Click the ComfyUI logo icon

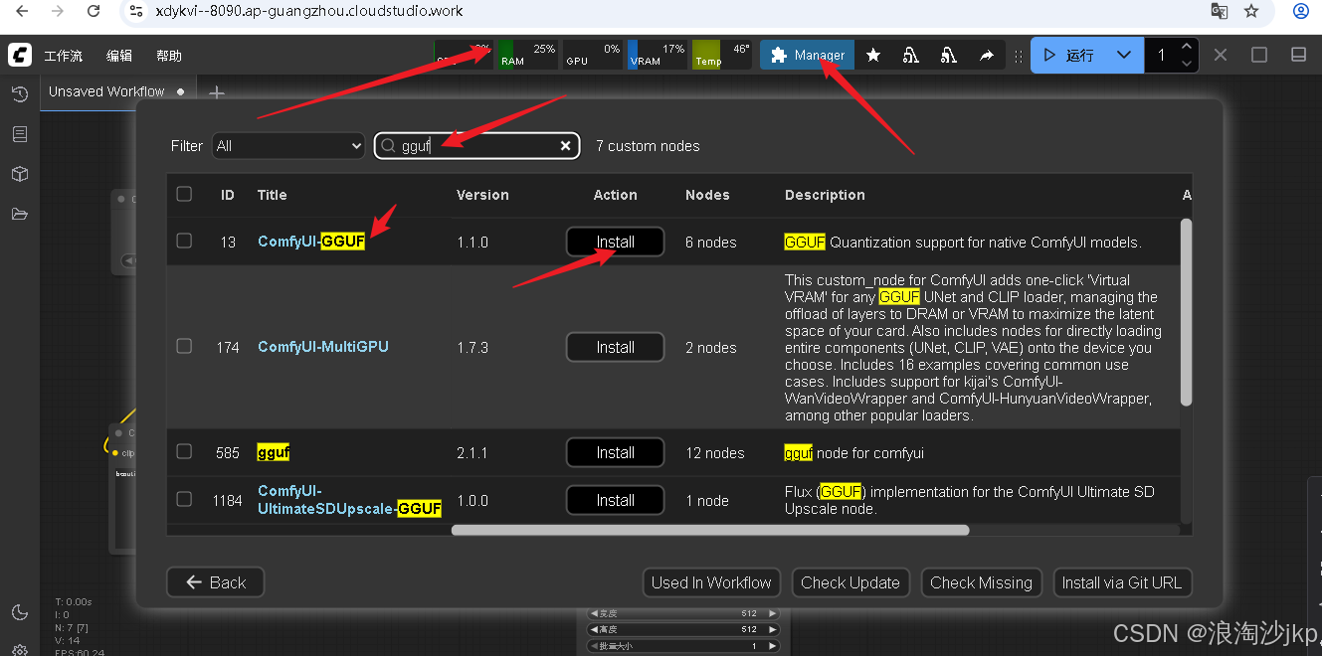pyautogui.click(x=20, y=56)
